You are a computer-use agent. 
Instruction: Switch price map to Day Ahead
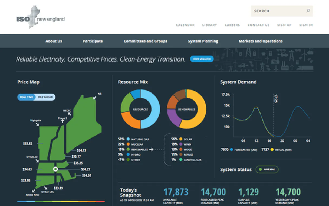(45, 97)
